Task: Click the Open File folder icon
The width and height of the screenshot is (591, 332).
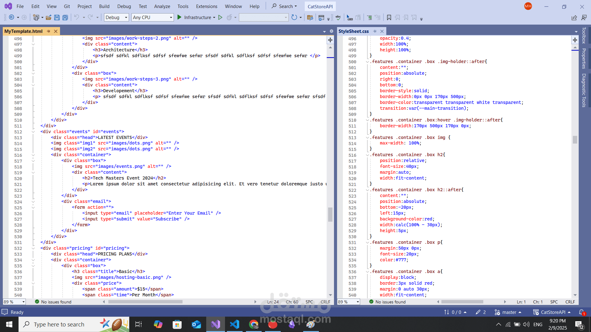Action: (48, 18)
